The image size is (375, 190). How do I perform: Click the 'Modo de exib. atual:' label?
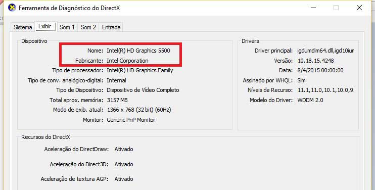[78, 110]
